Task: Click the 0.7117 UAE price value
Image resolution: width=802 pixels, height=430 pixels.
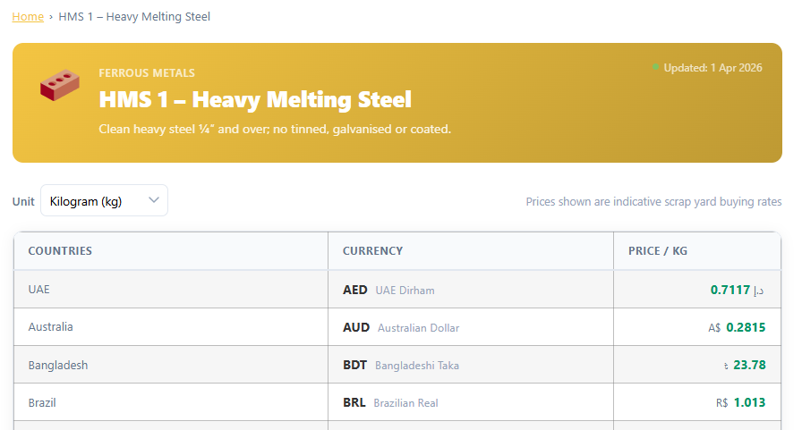Action: point(729,290)
